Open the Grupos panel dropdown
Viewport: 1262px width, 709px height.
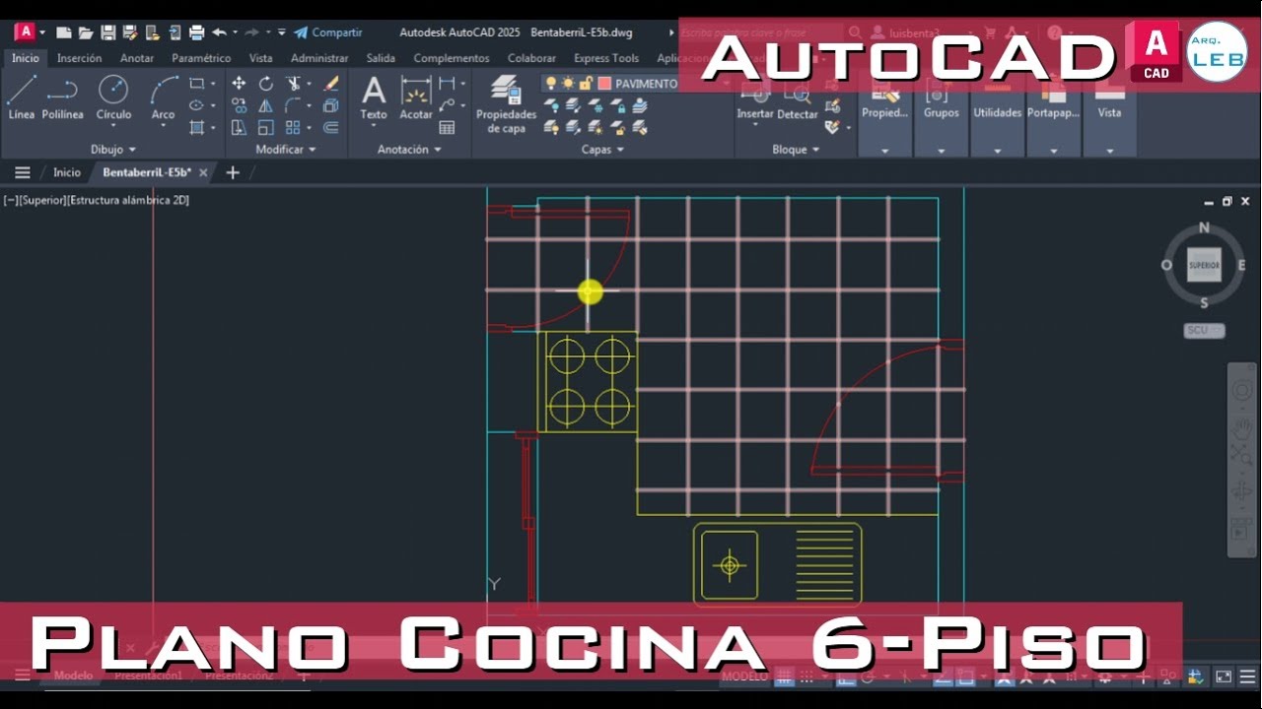pos(942,151)
